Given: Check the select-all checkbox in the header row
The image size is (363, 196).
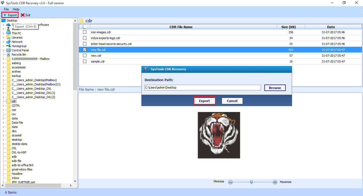Looking at the screenshot, I should click(x=85, y=27).
